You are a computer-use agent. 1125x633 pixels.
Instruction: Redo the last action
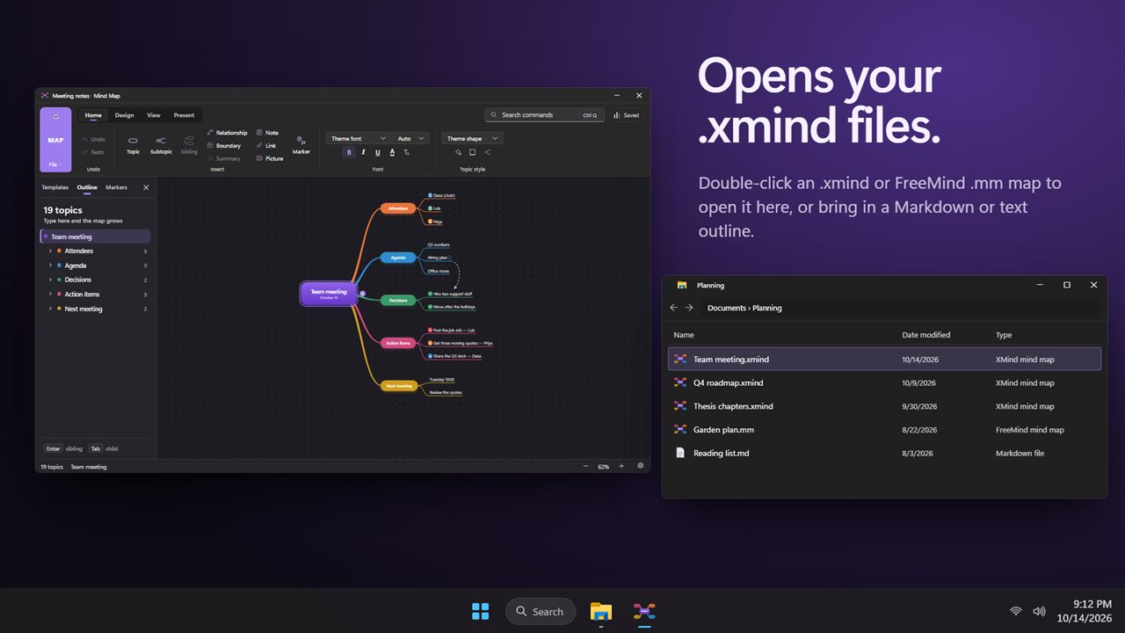tap(93, 152)
